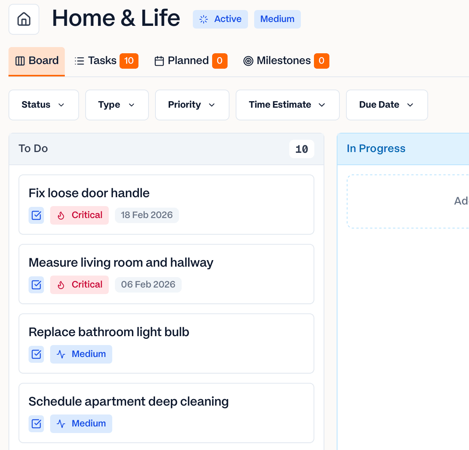This screenshot has height=450, width=469.
Task: Click the flame icon on Fix loose door handle
Action: (x=61, y=215)
